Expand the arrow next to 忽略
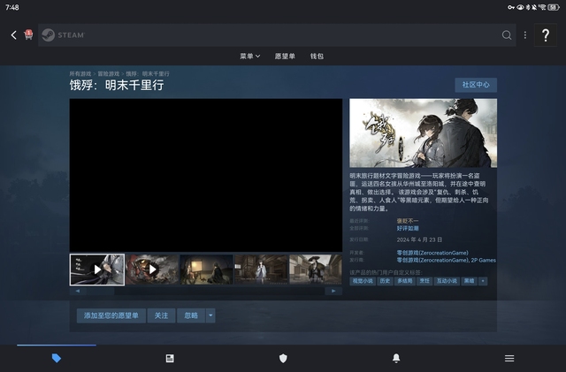This screenshot has height=372, width=566. [210, 315]
